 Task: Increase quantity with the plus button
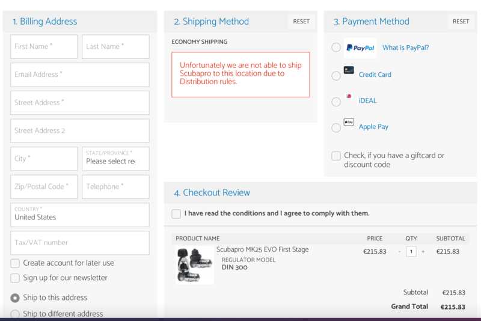point(423,252)
